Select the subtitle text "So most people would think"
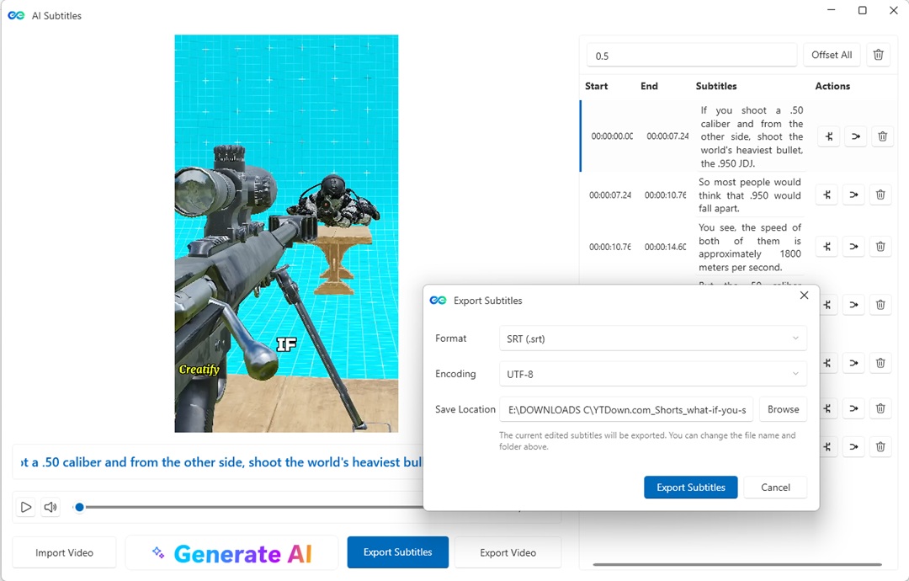909x581 pixels. point(750,195)
